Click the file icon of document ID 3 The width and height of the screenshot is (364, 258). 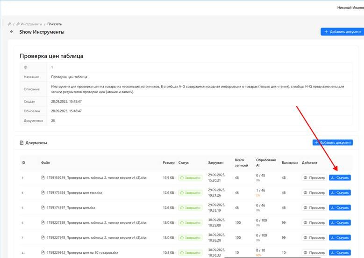(43, 178)
